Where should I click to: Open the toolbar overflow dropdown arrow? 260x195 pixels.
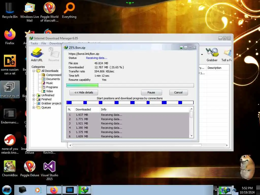coord(202,55)
